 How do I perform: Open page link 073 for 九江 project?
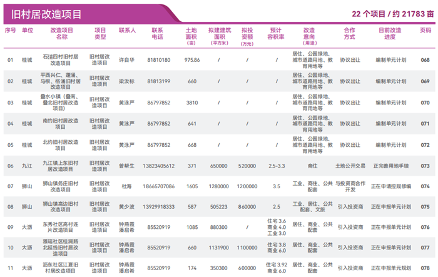pyautogui.click(x=425, y=166)
